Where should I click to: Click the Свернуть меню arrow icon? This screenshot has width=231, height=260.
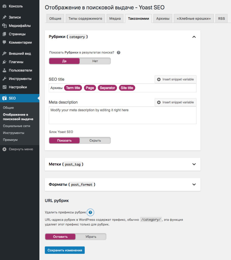coord(5,149)
